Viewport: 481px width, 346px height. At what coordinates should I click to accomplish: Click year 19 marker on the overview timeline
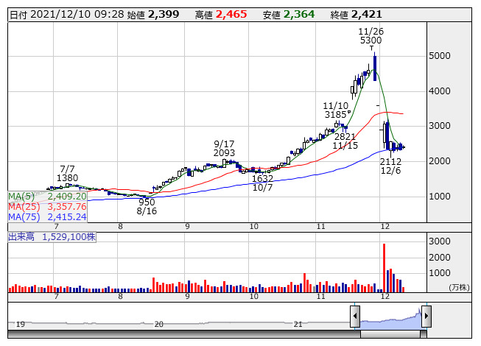pos(20,324)
